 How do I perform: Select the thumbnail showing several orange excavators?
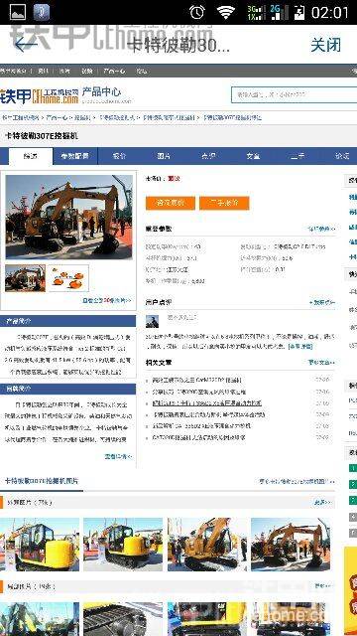[68, 278]
